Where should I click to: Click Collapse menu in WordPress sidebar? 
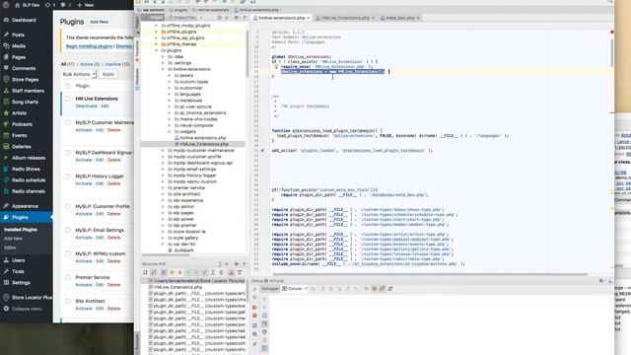point(27,309)
